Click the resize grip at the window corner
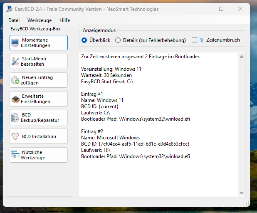 pyautogui.click(x=247, y=204)
